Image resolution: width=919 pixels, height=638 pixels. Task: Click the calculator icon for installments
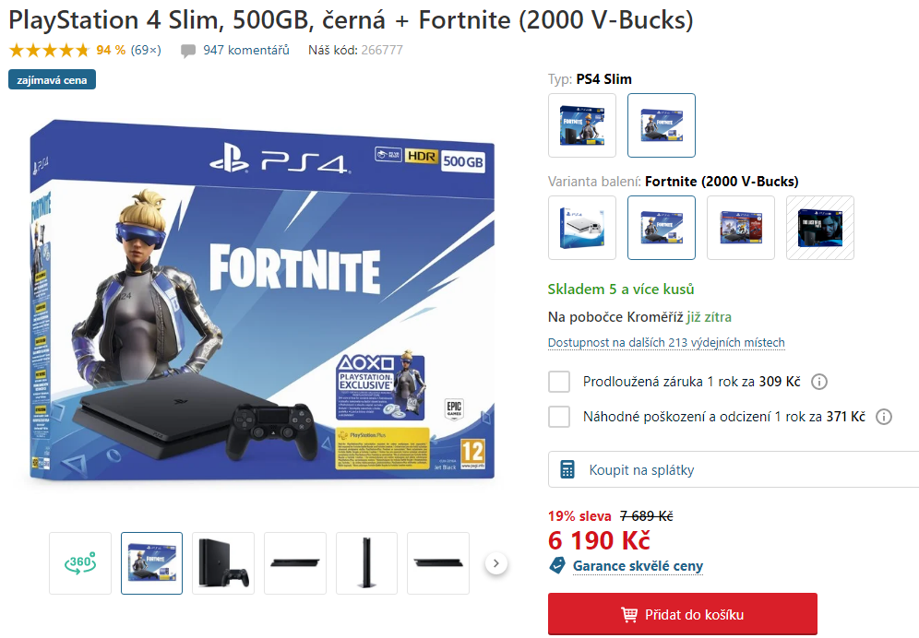click(x=567, y=470)
